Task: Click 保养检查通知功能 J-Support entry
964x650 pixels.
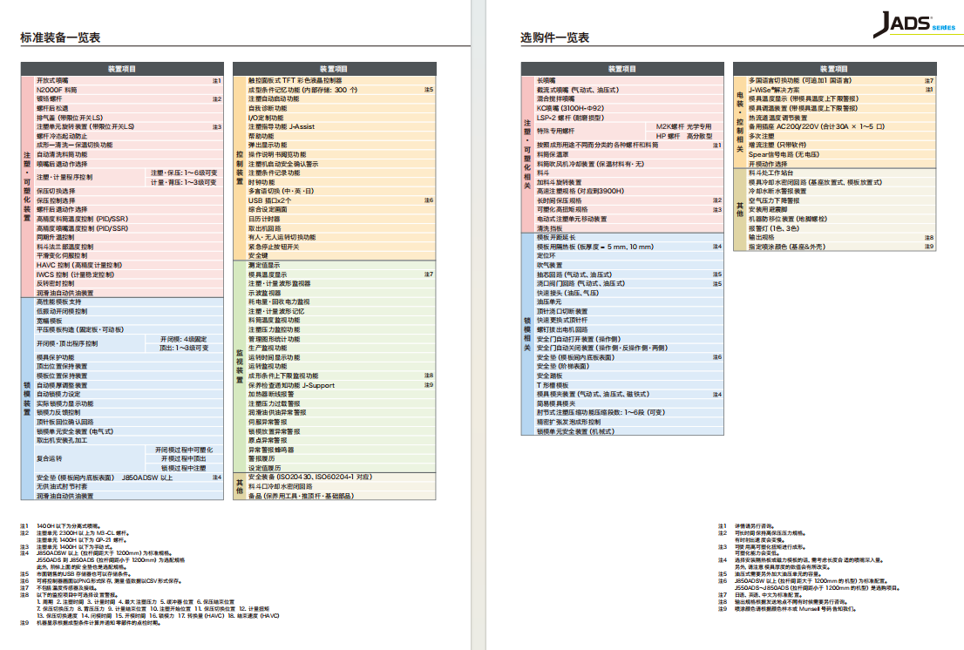Action: (x=291, y=385)
